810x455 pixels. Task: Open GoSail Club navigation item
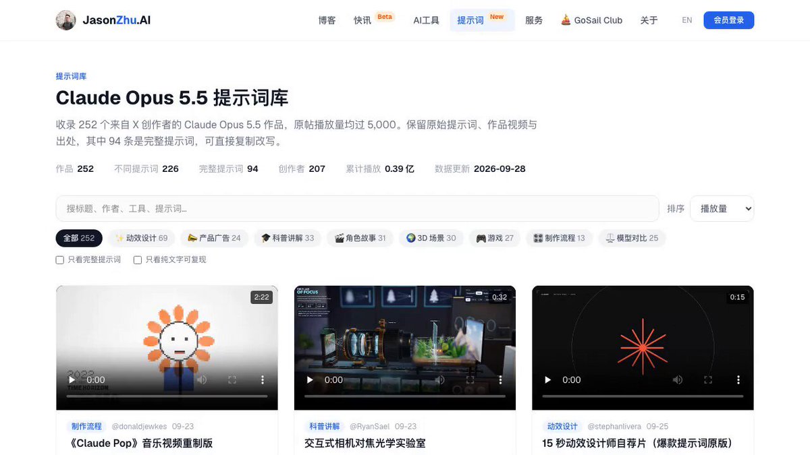(591, 20)
